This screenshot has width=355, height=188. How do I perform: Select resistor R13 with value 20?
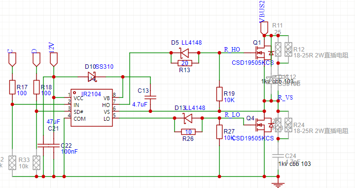pyautogui.click(x=185, y=63)
